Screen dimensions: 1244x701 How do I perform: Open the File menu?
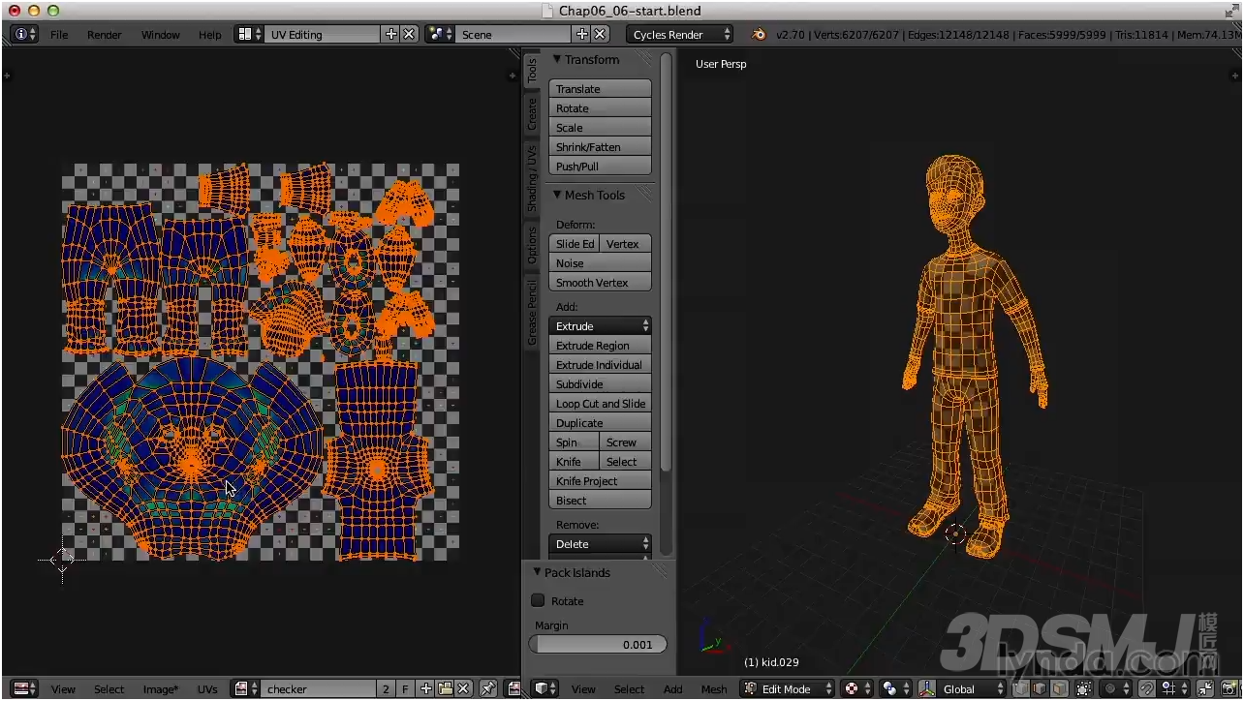(x=59, y=35)
